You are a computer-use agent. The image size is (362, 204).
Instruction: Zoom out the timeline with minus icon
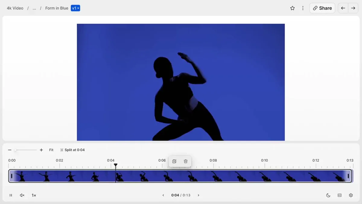[10, 150]
